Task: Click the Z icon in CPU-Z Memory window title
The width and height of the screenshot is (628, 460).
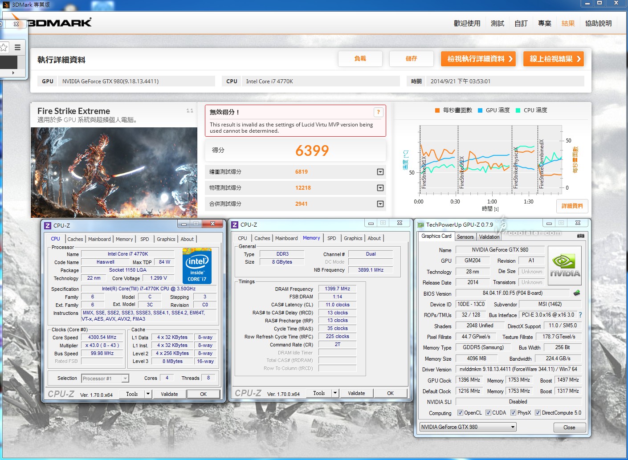Action: (235, 225)
